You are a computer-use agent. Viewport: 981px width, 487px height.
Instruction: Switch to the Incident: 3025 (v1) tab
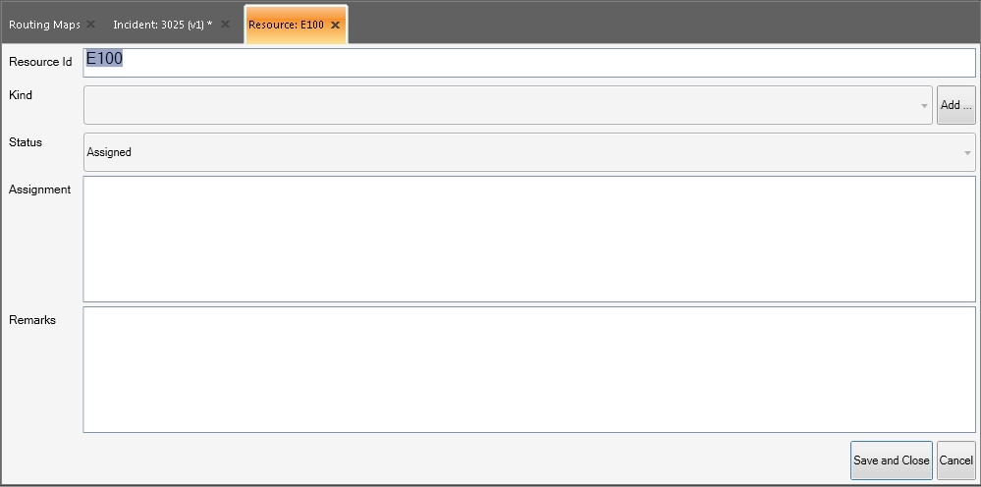pyautogui.click(x=163, y=25)
